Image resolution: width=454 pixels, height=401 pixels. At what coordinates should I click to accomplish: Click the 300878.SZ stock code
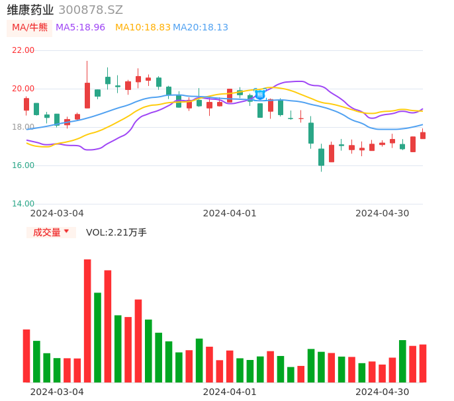click(91, 10)
